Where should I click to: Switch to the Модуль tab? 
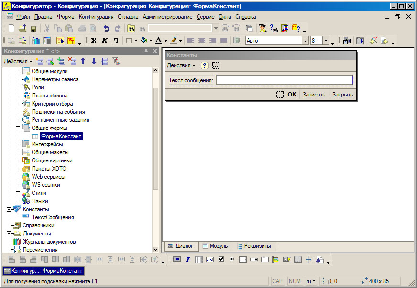[215, 246]
